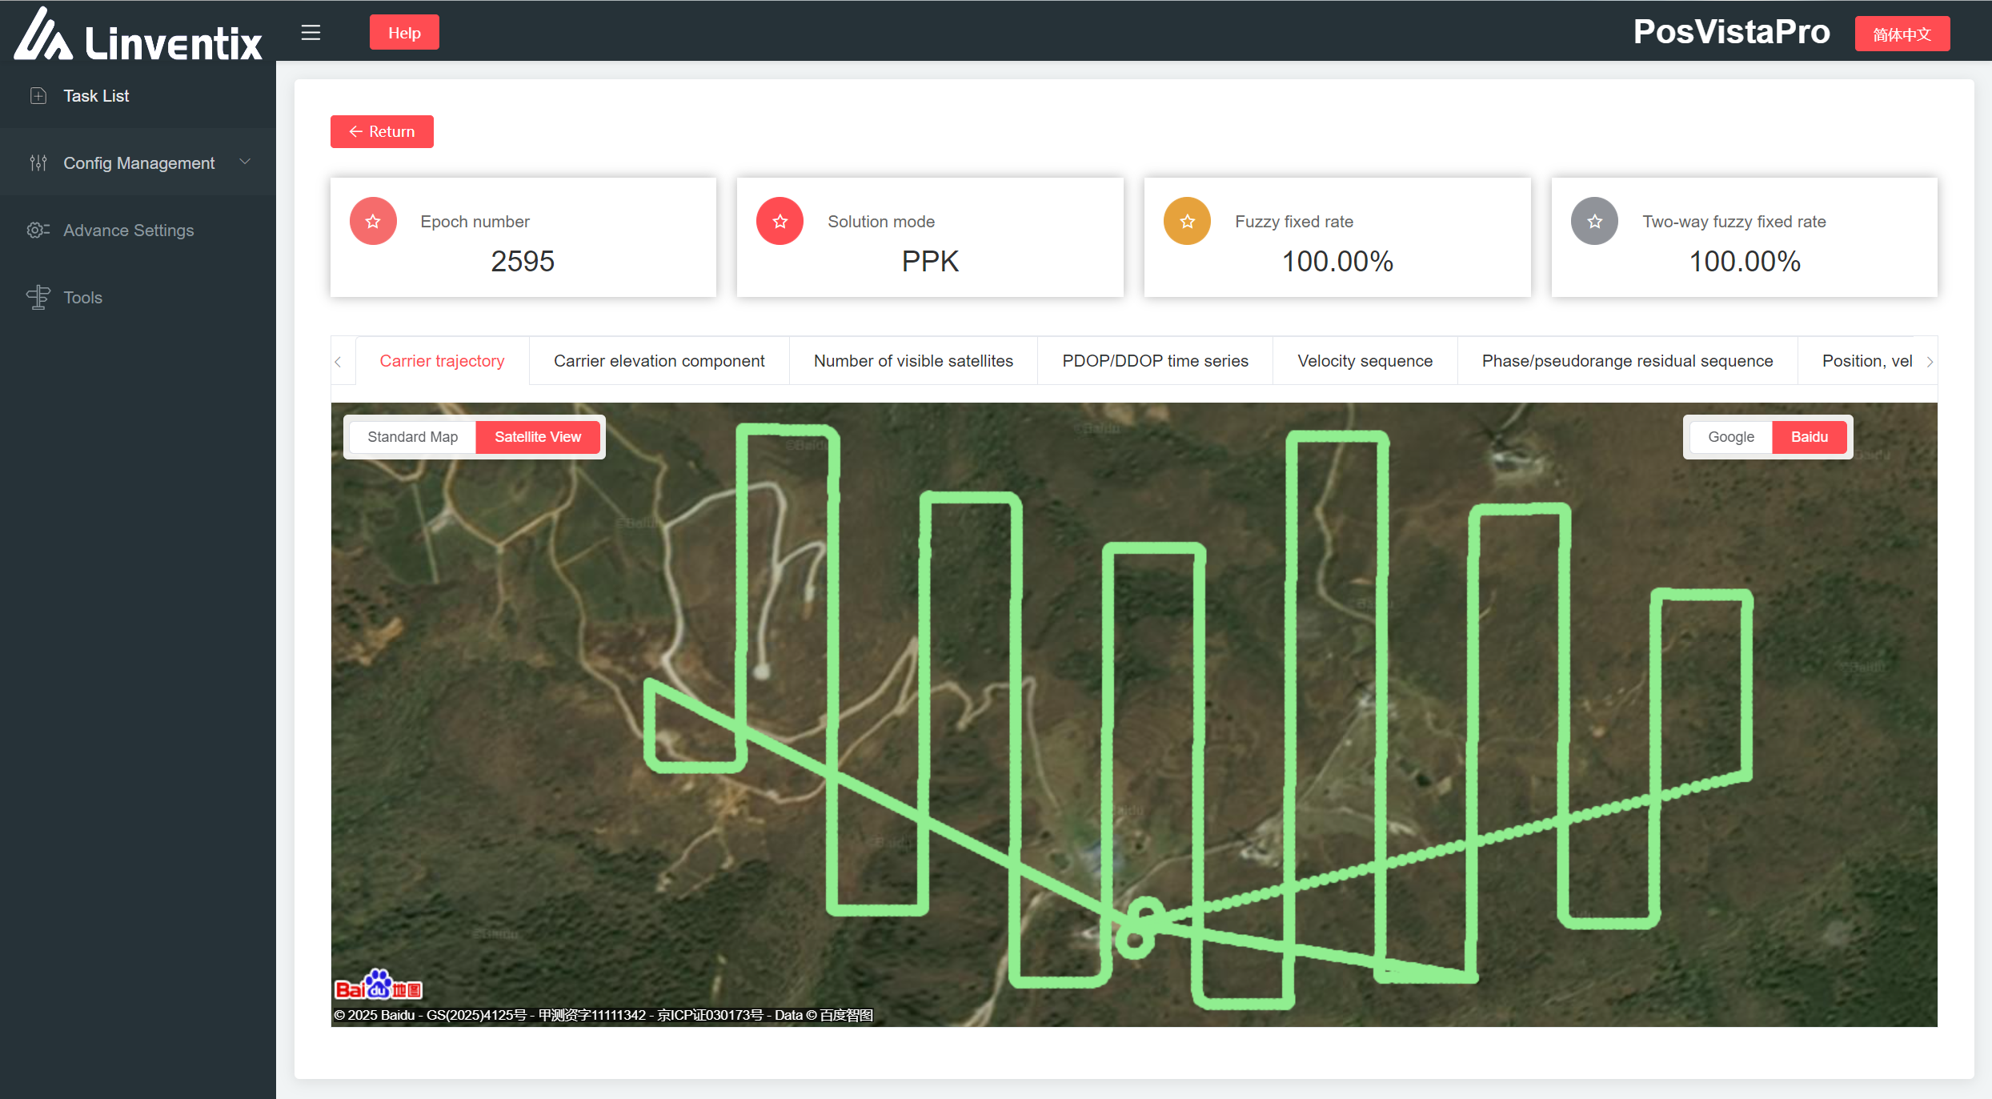Click the Solution mode star icon
The height and width of the screenshot is (1099, 1992).
coord(780,222)
